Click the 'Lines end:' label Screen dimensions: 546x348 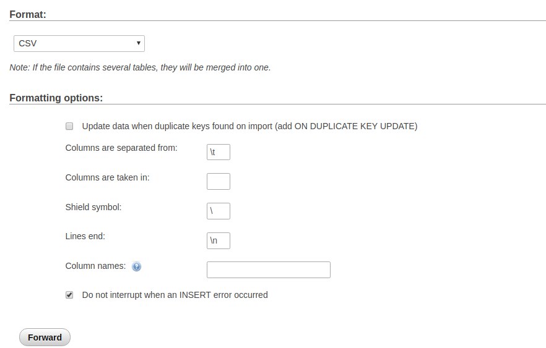[85, 236]
